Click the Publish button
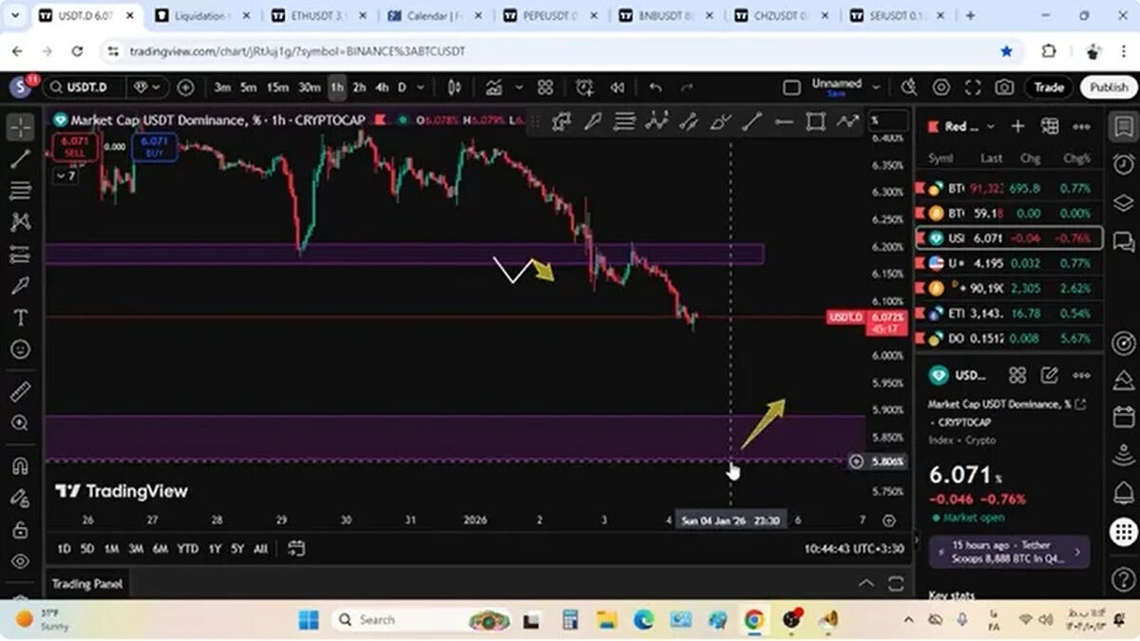Viewport: 1140px width, 641px height. tap(1109, 87)
